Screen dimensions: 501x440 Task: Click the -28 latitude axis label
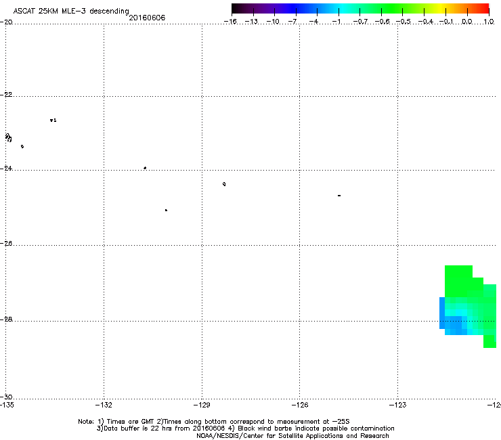(6, 320)
